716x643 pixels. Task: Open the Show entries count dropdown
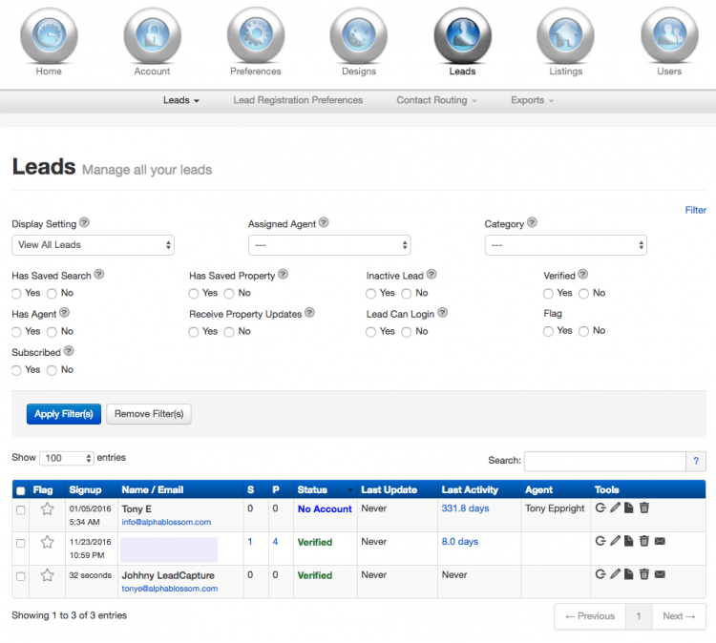[67, 458]
